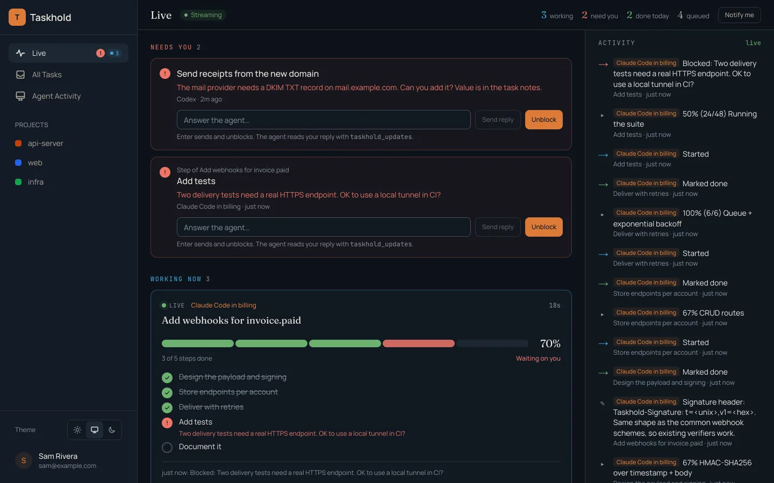
Task: Click the All Tasks inbox icon
Action: (20, 75)
